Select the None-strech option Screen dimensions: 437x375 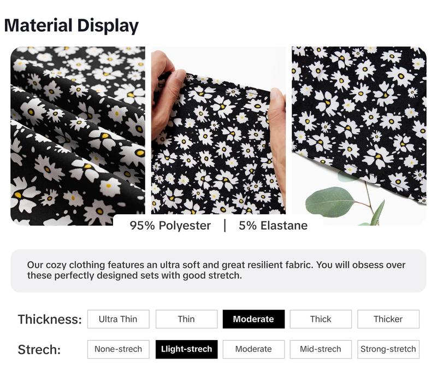coord(118,349)
